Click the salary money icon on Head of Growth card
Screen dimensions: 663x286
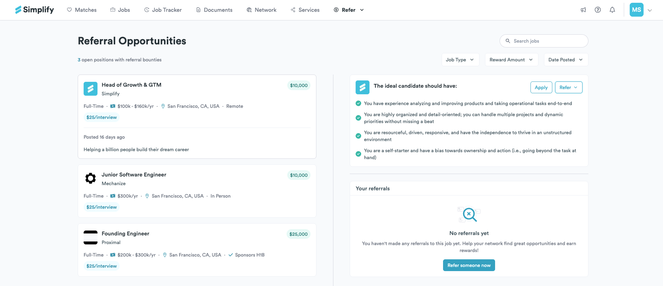tap(113, 106)
